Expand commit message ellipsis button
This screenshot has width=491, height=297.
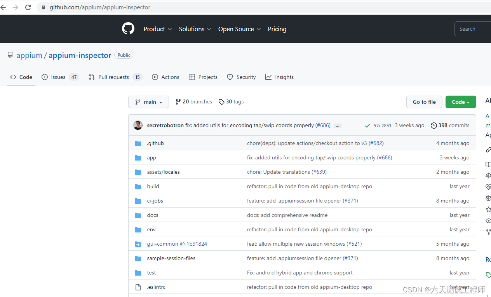click(x=338, y=126)
